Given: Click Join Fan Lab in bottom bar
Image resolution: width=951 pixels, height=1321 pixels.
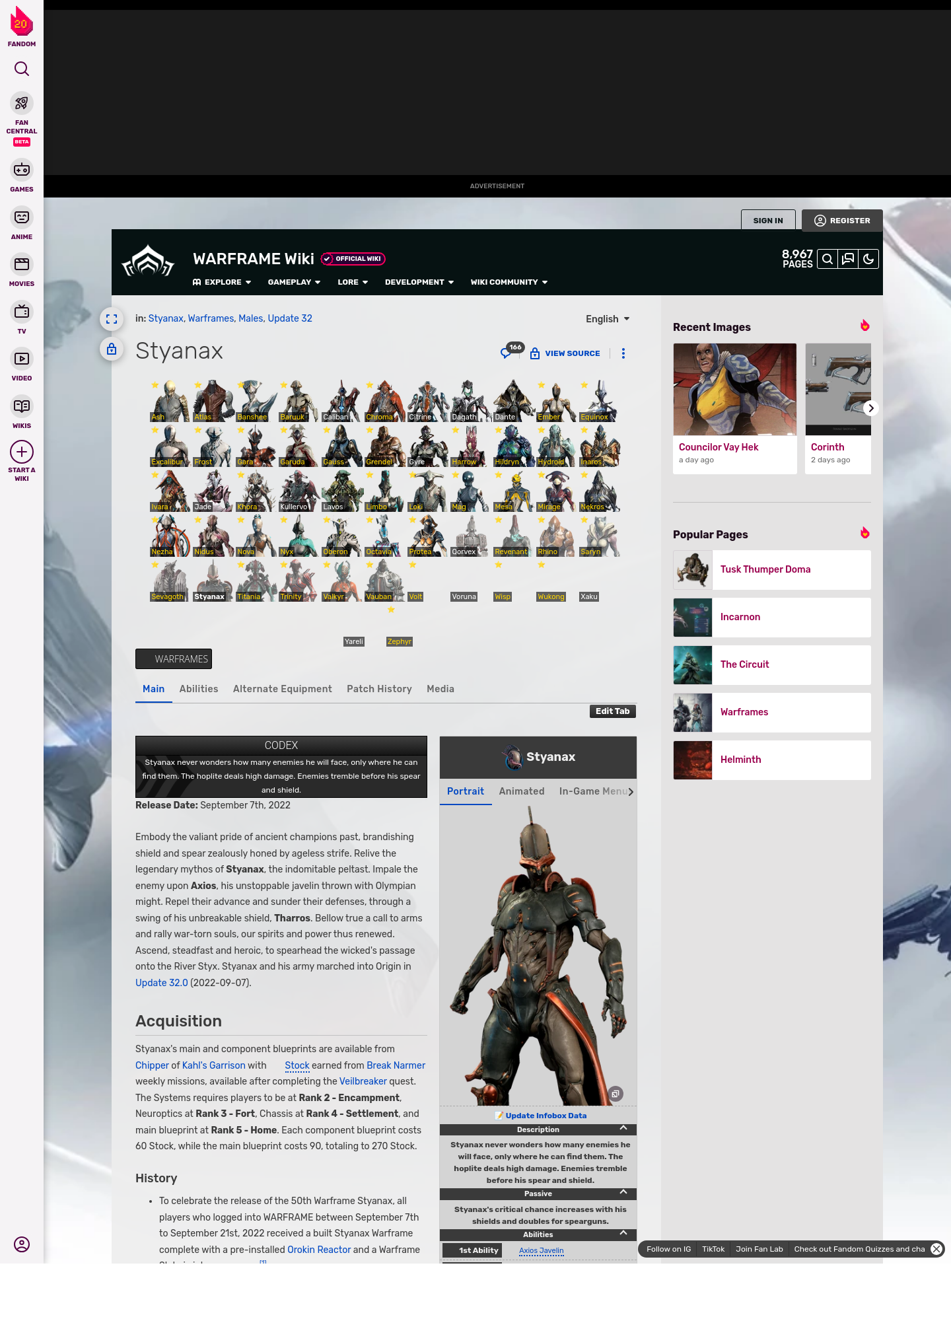Looking at the screenshot, I should pos(759,1249).
